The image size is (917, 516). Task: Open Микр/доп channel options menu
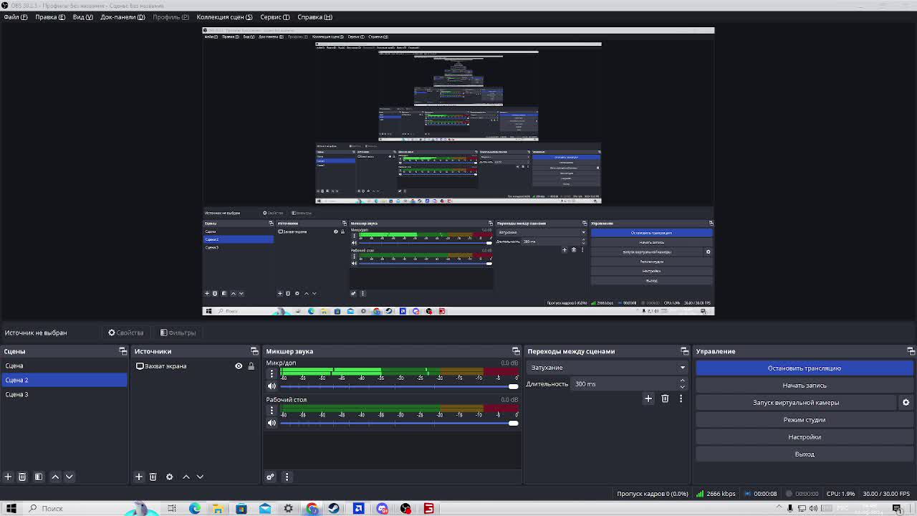pyautogui.click(x=272, y=373)
